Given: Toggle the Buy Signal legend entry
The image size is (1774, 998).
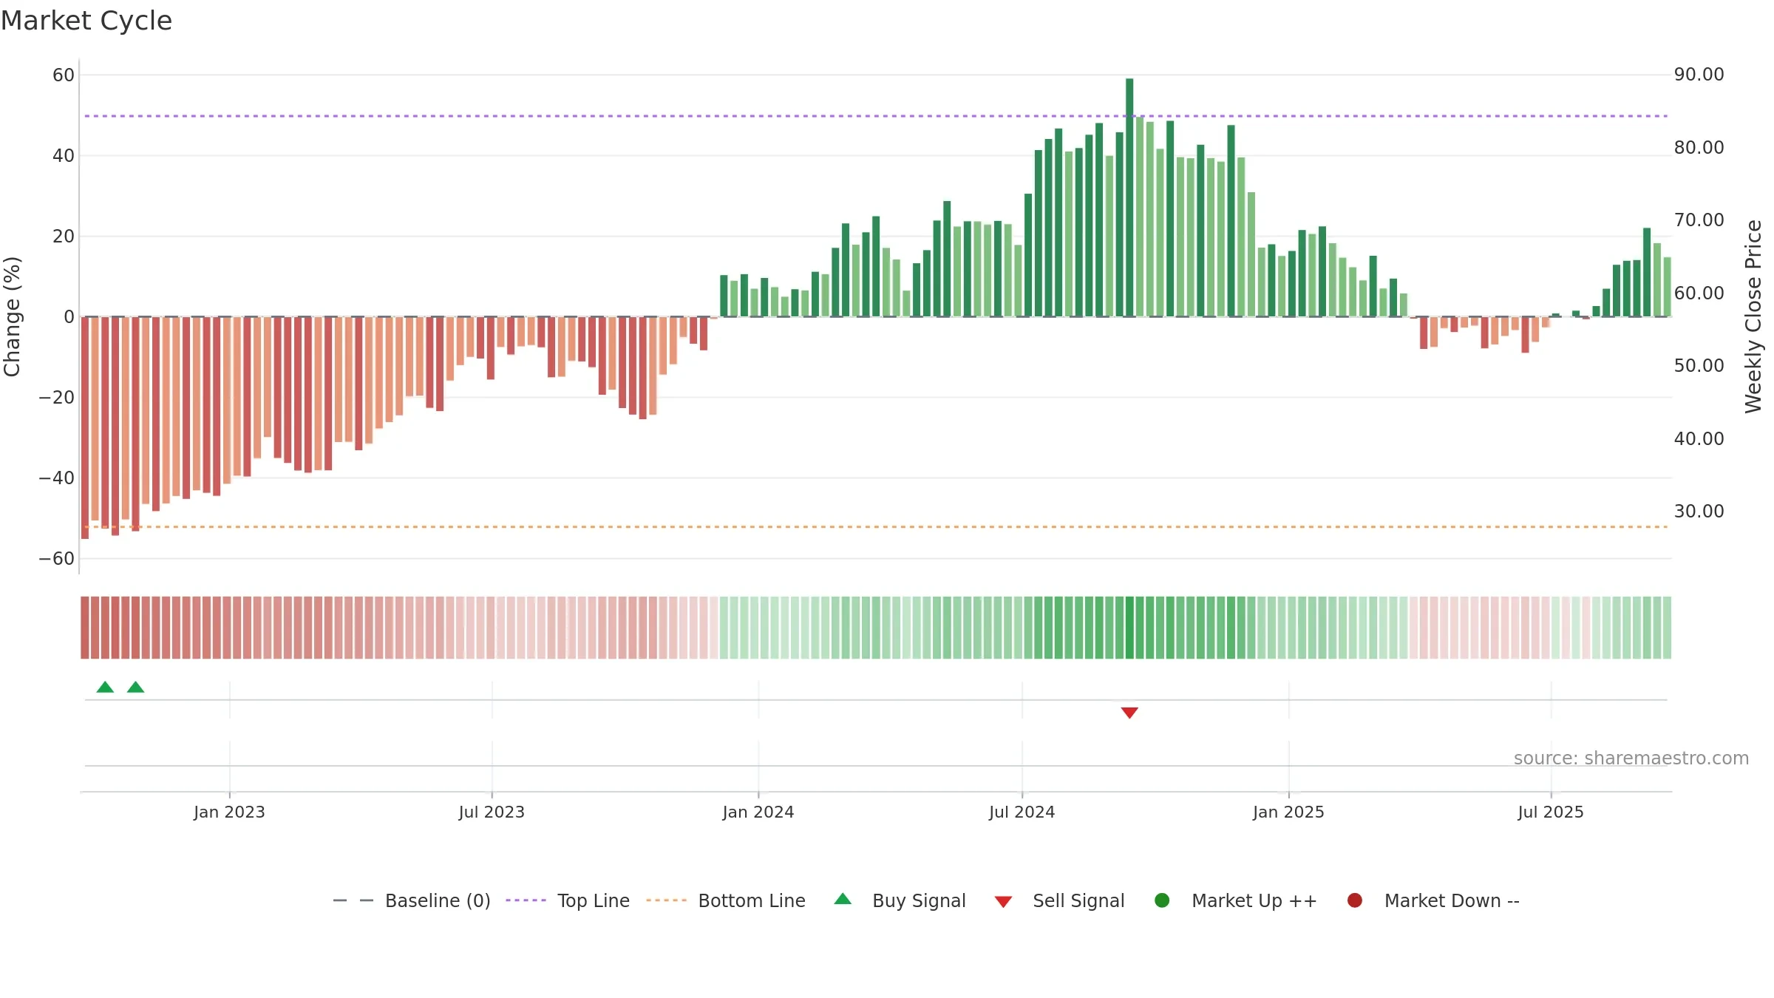Looking at the screenshot, I should coord(900,900).
